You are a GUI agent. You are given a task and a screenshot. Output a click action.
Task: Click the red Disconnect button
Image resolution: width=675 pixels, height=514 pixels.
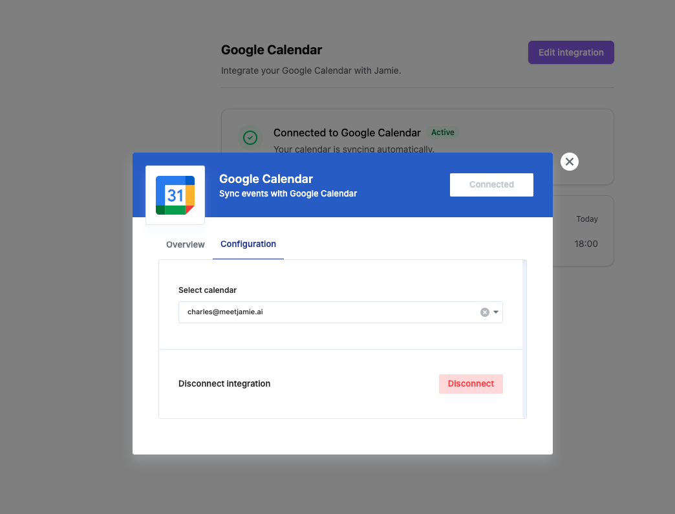(471, 383)
